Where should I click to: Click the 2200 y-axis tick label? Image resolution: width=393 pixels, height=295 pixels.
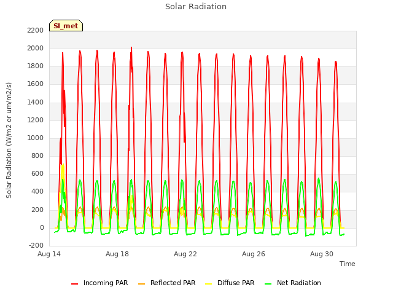click(x=36, y=30)
